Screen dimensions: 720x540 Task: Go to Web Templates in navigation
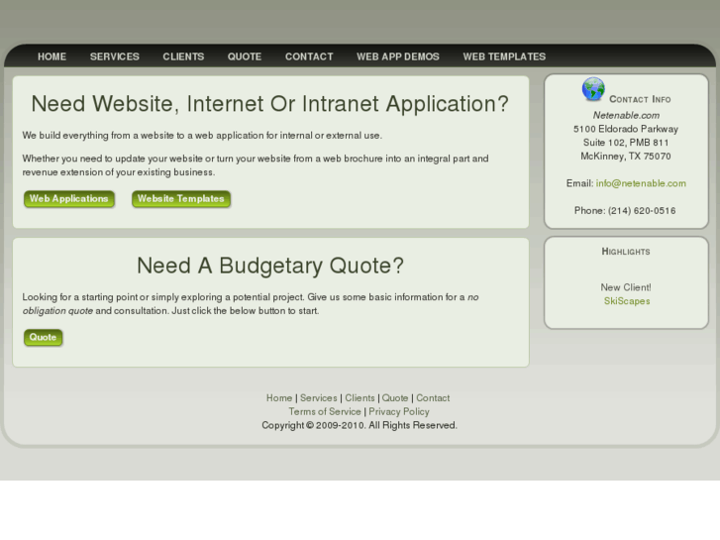(x=504, y=56)
